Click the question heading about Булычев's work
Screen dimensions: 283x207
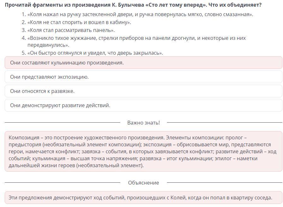[x=133, y=5]
